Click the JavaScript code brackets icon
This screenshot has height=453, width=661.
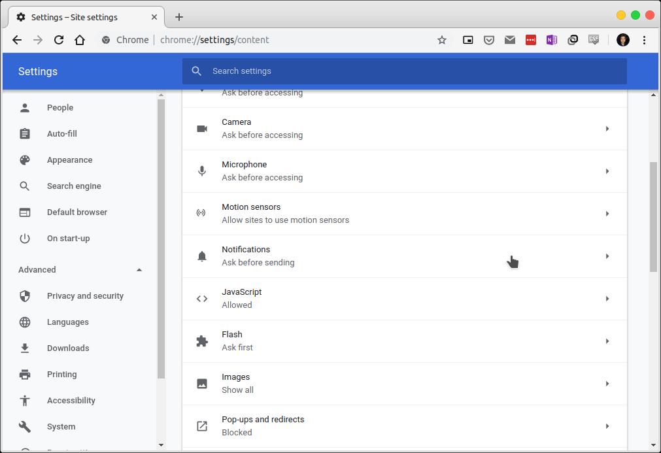click(x=202, y=299)
